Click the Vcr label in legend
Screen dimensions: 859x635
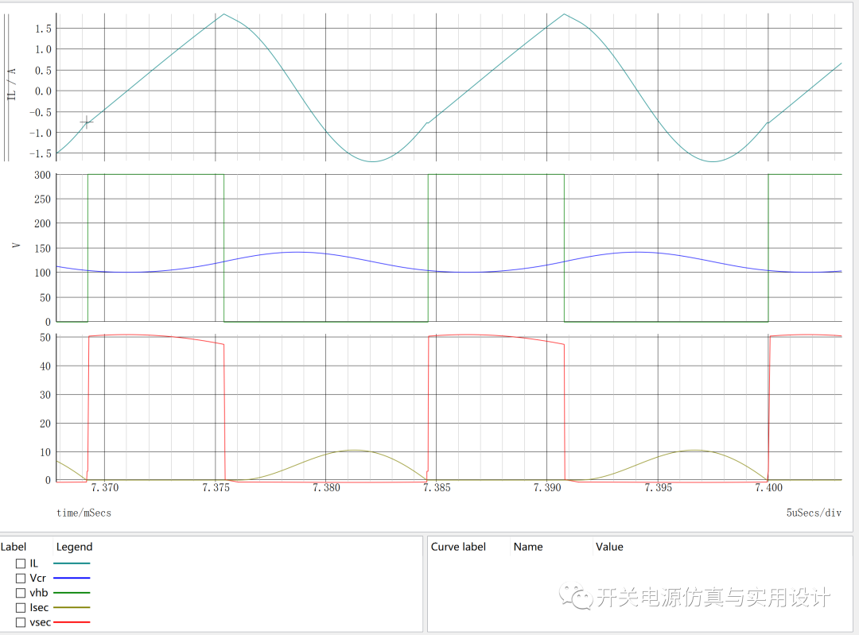coord(38,578)
